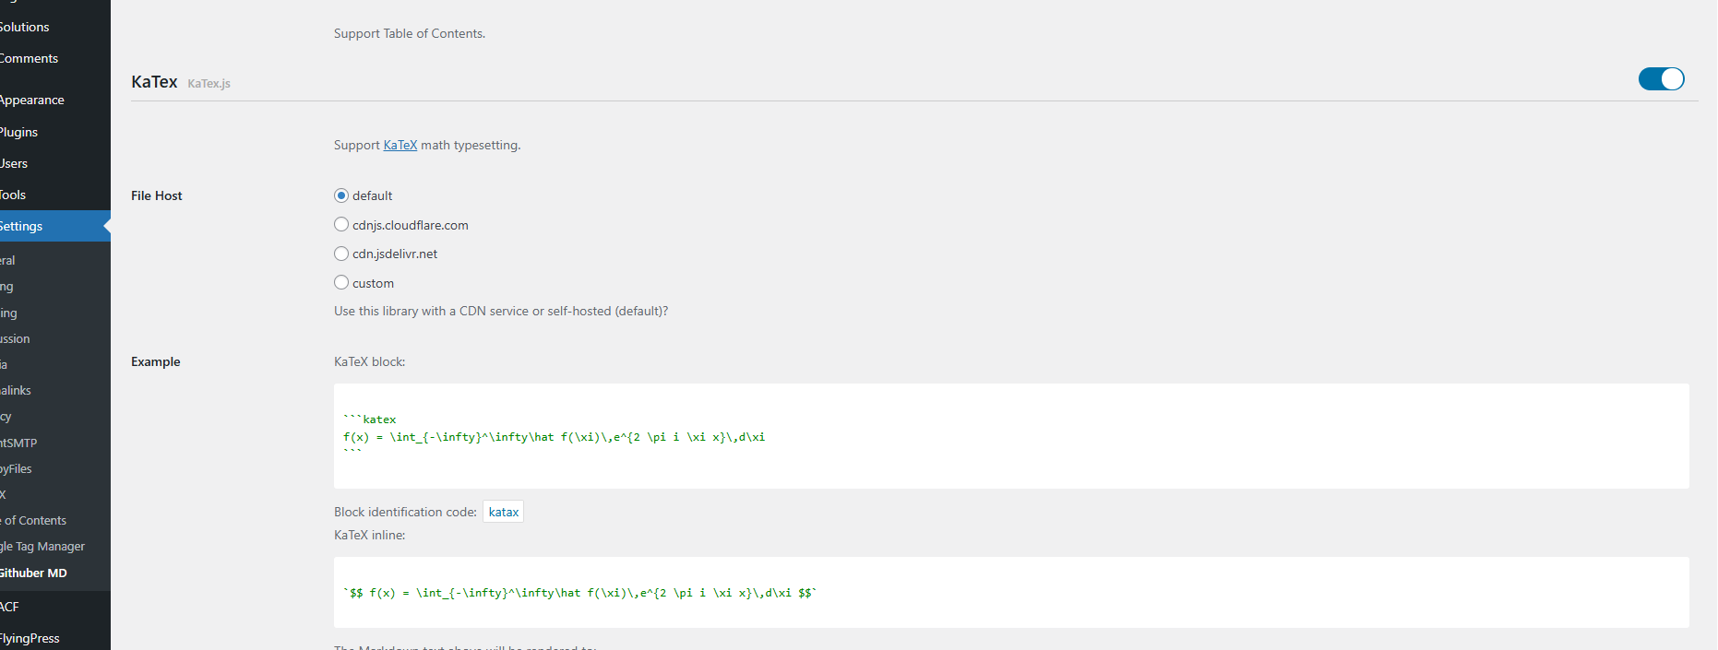Screen dimensions: 1718x650
Task: Open the KaTeX documentation link
Action: coord(400,145)
